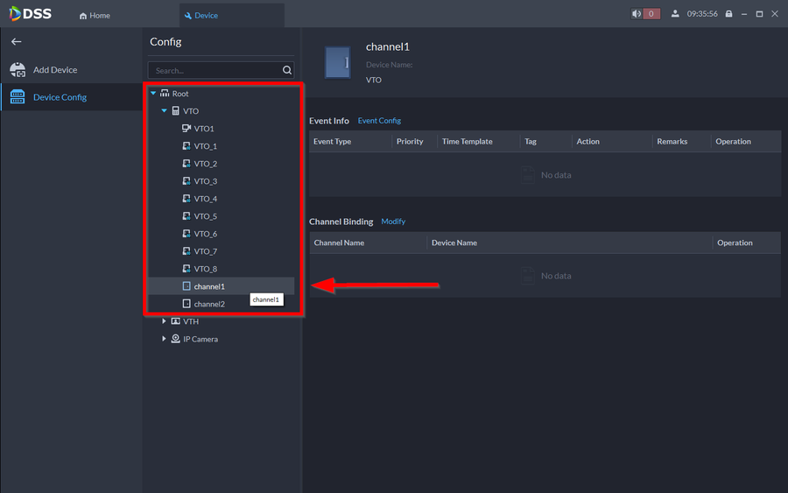The image size is (788, 493).
Task: Click the Event Type column header
Action: (x=332, y=142)
